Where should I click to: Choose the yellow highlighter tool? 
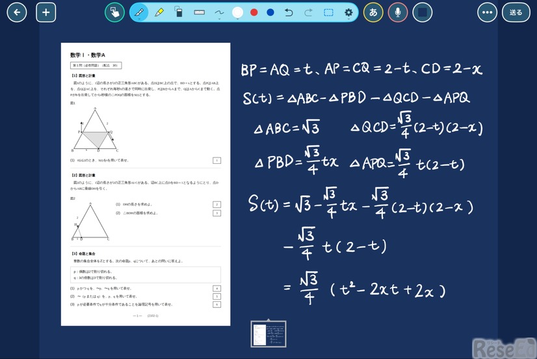click(159, 12)
